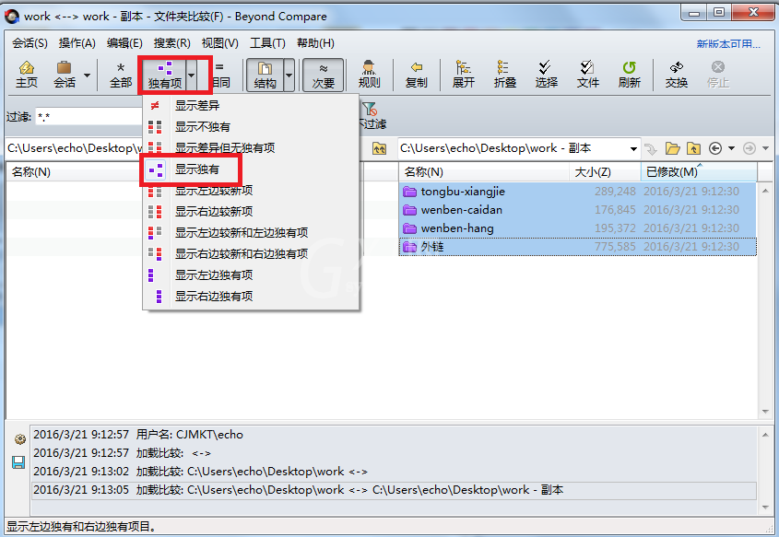Click the 刷新 refresh icon

point(630,75)
